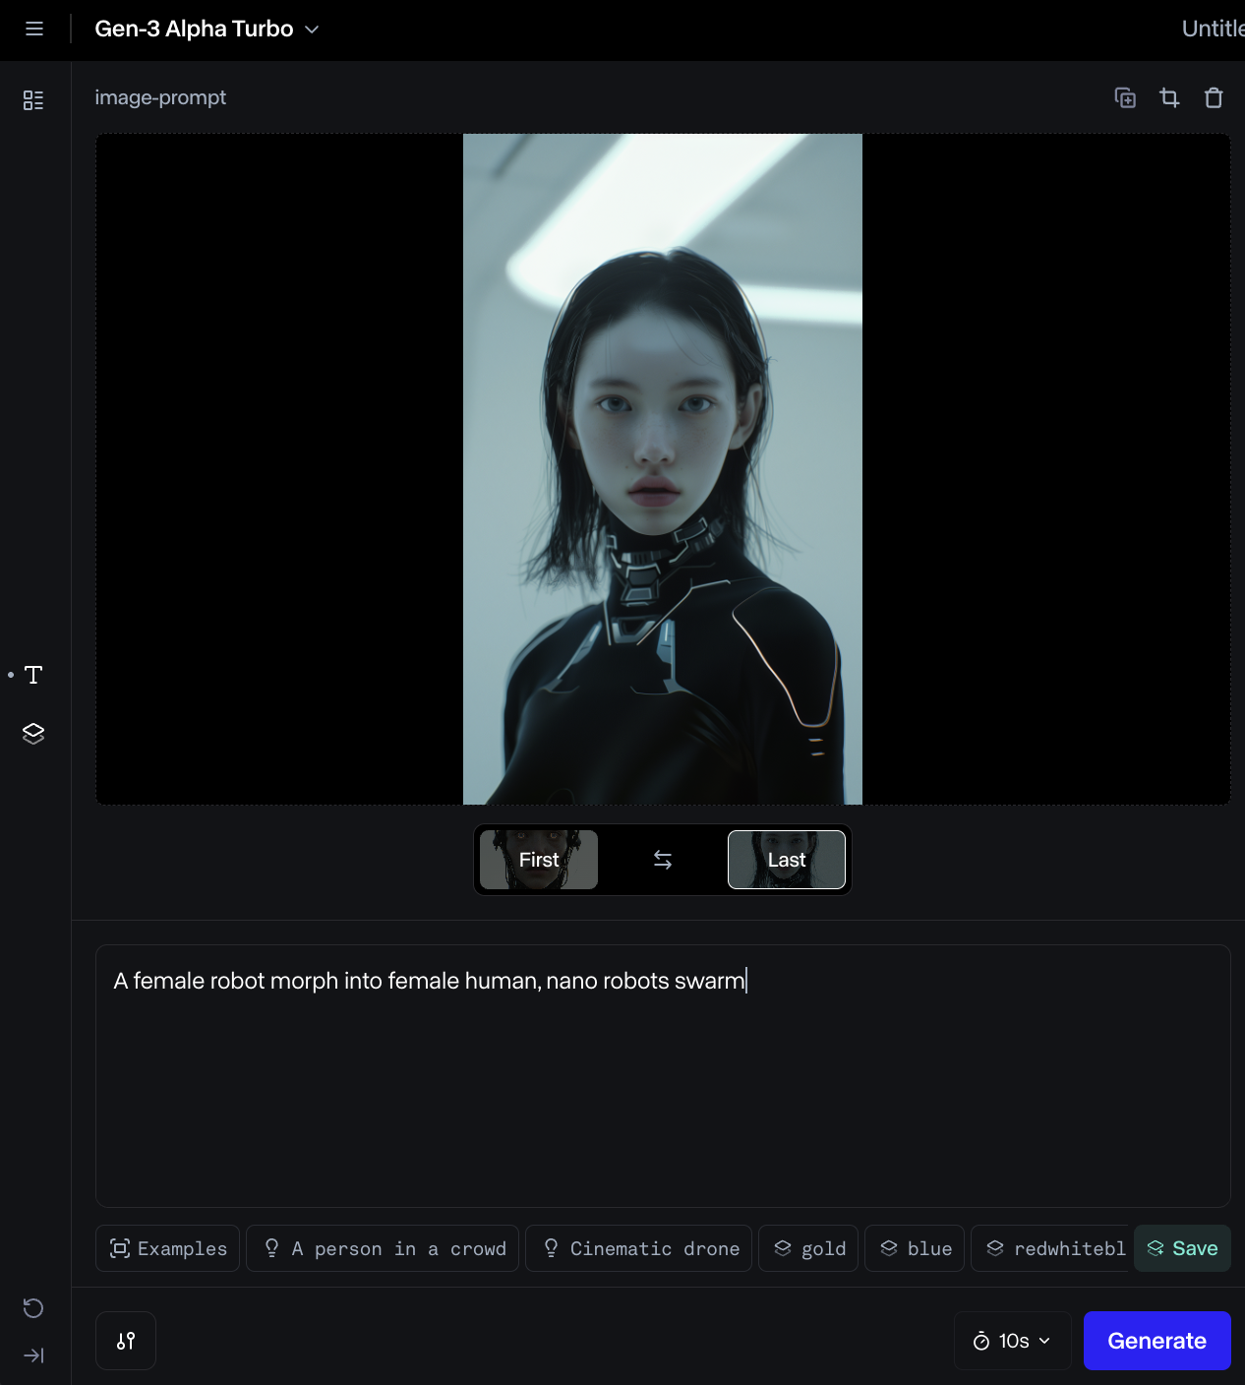Open the Gen-3 Alpha Turbo model dropdown
Screen dimensions: 1245x1385
click(x=207, y=29)
